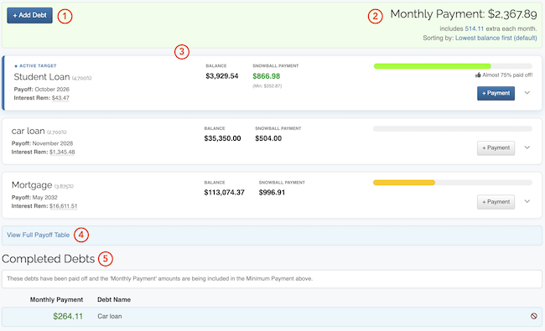Click the $264.11 completed monthly payment
This screenshot has width=545, height=331.
[68, 317]
